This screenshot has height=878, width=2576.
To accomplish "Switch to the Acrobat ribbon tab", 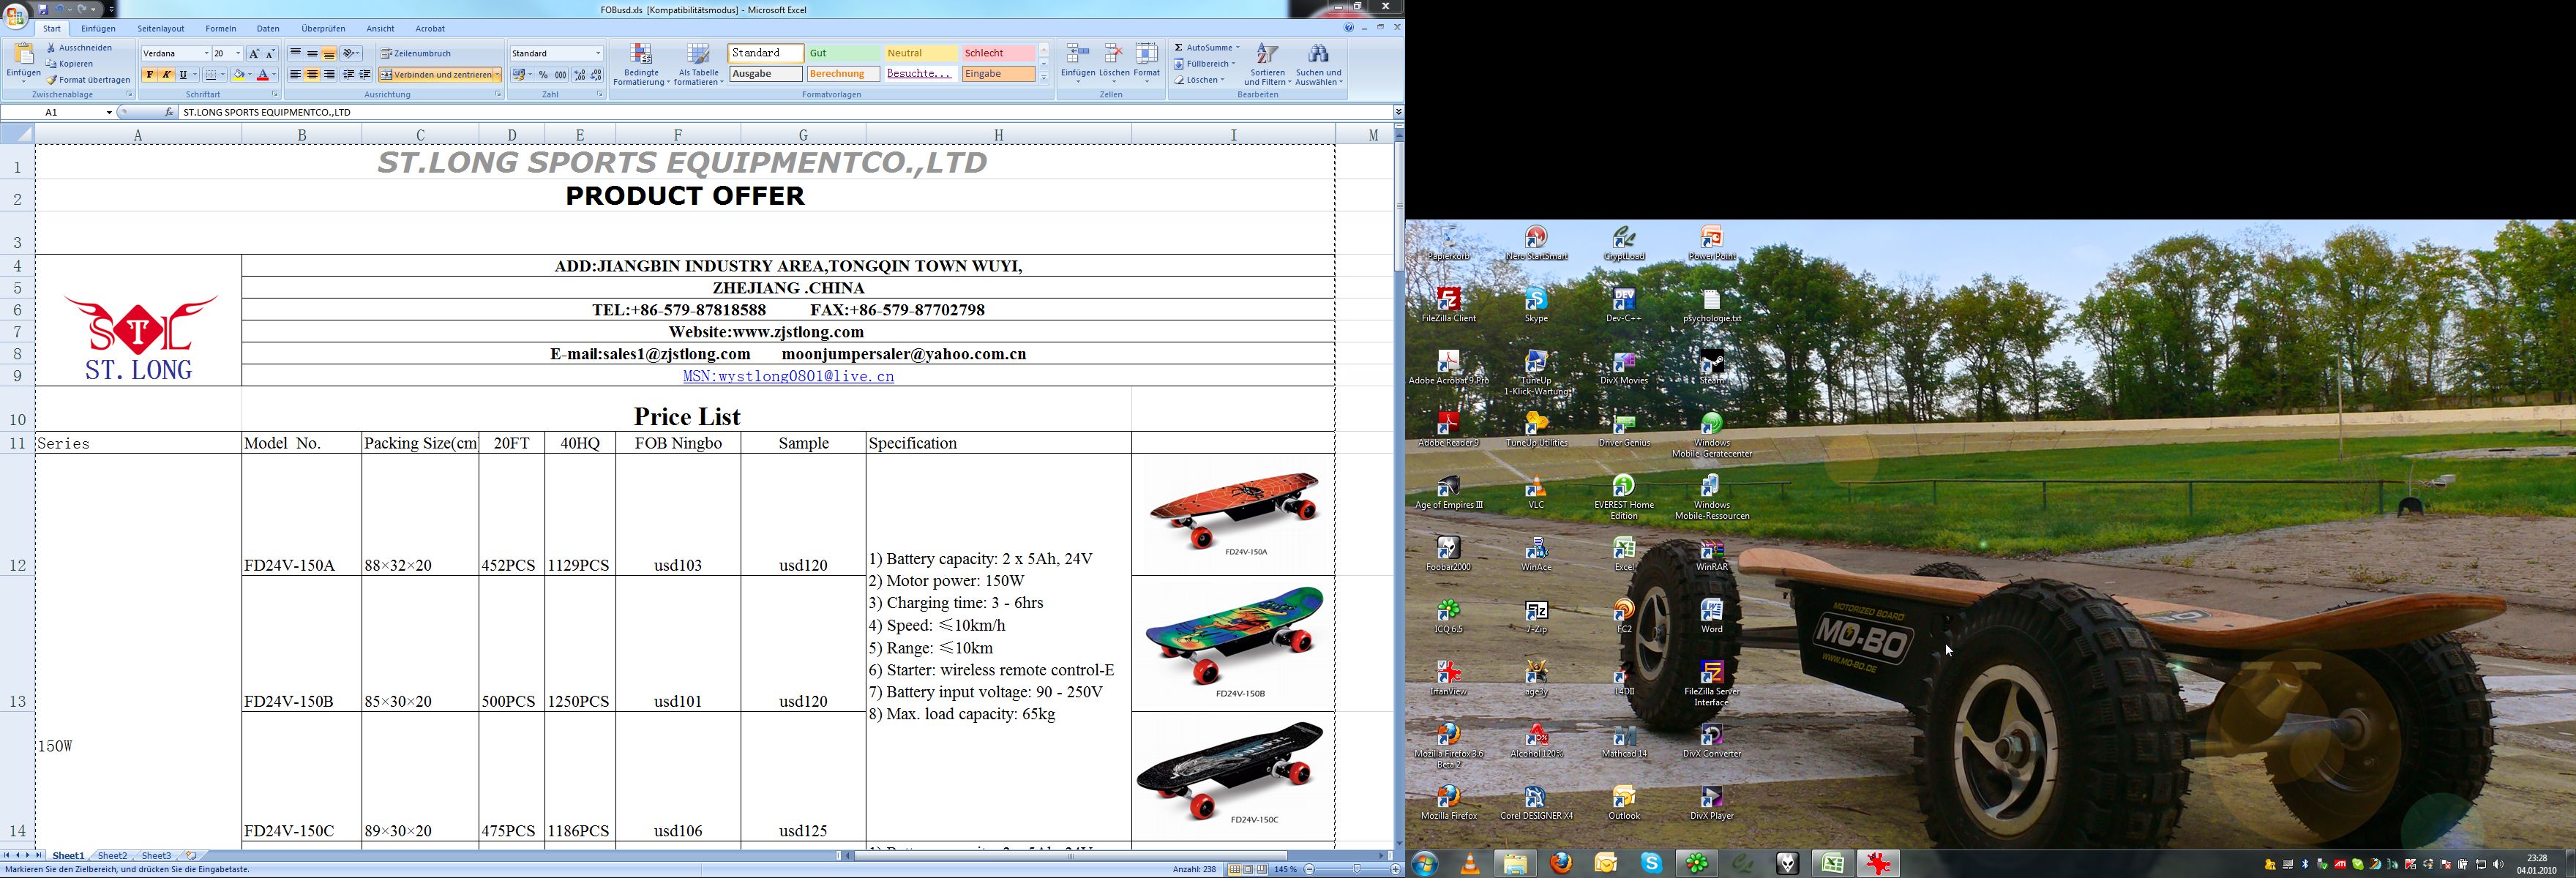I will [430, 29].
